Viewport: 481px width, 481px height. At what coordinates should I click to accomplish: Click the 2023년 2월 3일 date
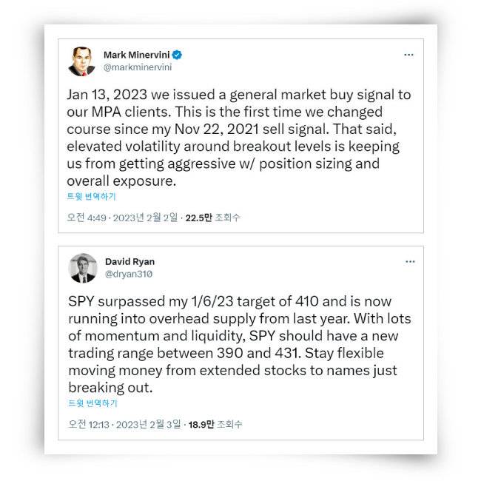pyautogui.click(x=149, y=425)
